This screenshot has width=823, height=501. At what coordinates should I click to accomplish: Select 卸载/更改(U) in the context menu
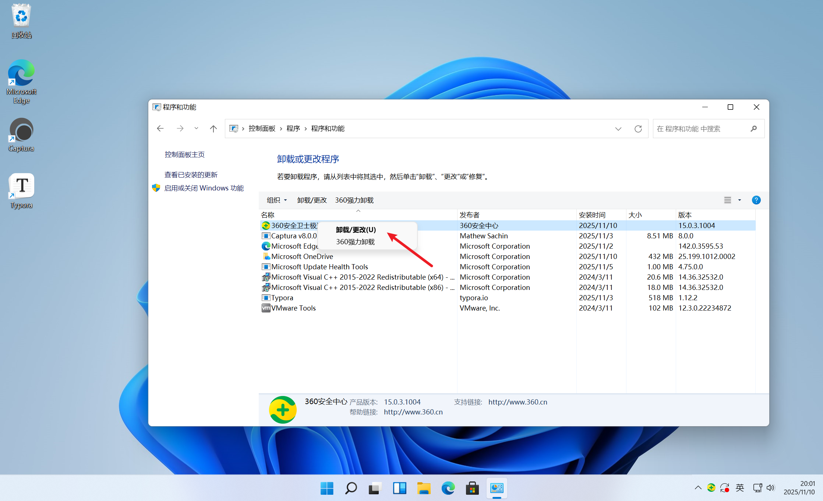coord(356,230)
